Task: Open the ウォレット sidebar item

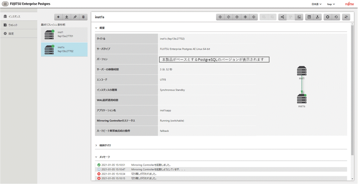Action: coord(19,25)
